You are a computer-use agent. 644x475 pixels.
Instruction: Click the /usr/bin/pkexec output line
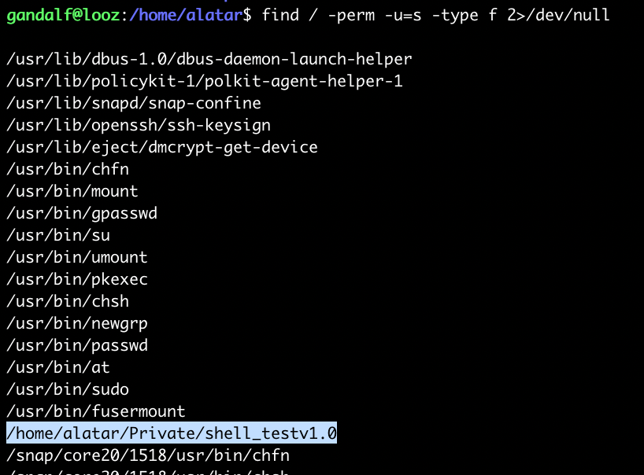point(77,279)
